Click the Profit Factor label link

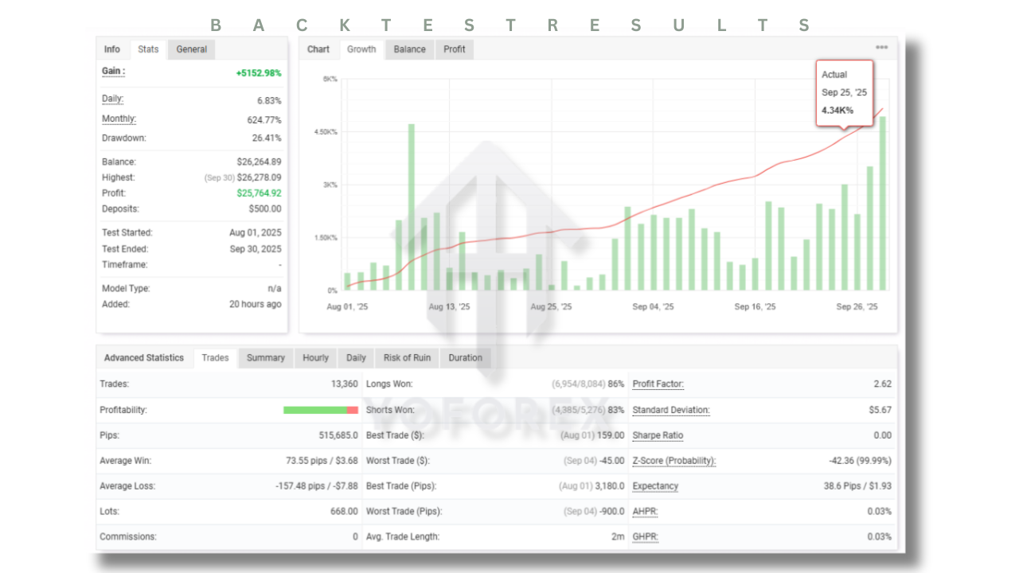point(658,384)
